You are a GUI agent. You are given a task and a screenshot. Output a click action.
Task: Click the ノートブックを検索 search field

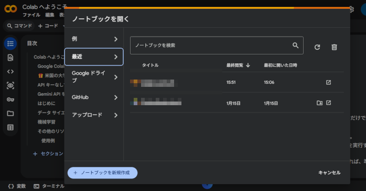[x=217, y=45]
